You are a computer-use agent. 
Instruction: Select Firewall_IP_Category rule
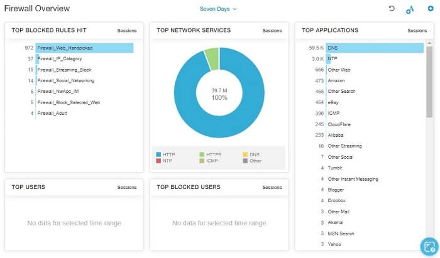pos(60,59)
